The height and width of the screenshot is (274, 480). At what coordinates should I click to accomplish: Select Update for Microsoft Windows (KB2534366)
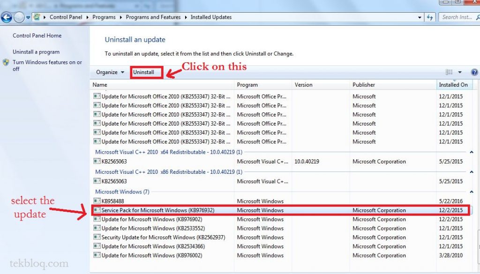click(x=153, y=246)
